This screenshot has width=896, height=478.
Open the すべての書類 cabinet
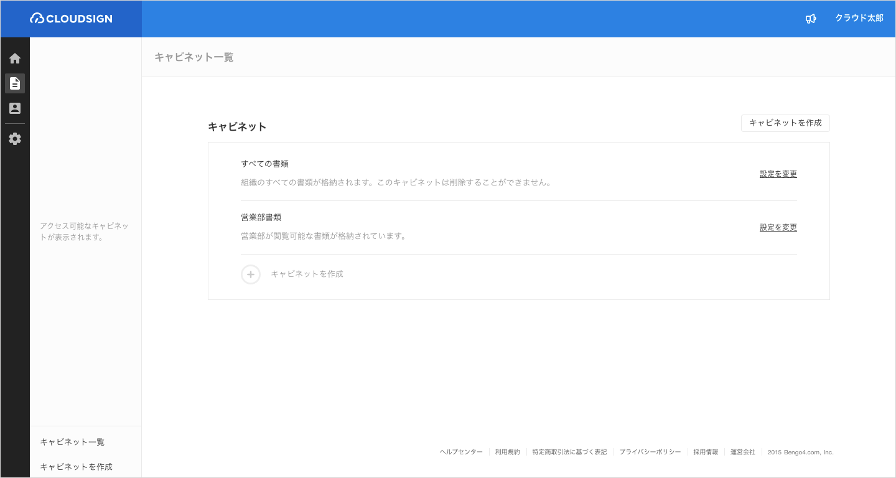(x=264, y=164)
